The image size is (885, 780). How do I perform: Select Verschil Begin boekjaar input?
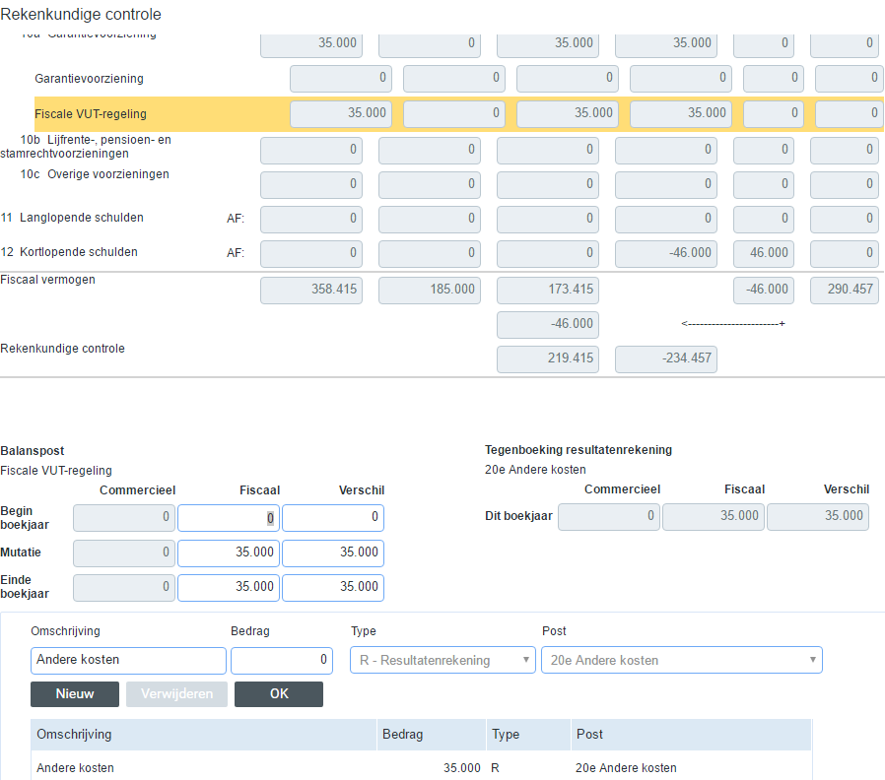333,518
